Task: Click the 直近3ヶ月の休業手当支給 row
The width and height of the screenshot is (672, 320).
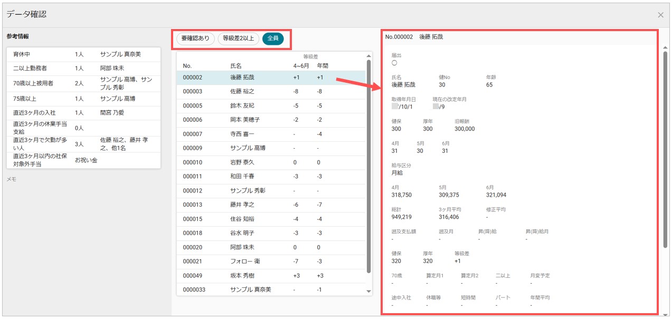Action: pyautogui.click(x=84, y=128)
